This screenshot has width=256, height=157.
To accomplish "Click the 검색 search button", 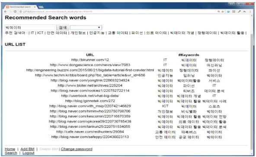I will [63, 28].
